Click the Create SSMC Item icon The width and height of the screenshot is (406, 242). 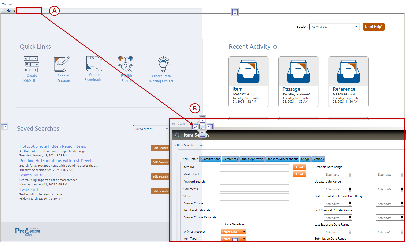(x=32, y=64)
